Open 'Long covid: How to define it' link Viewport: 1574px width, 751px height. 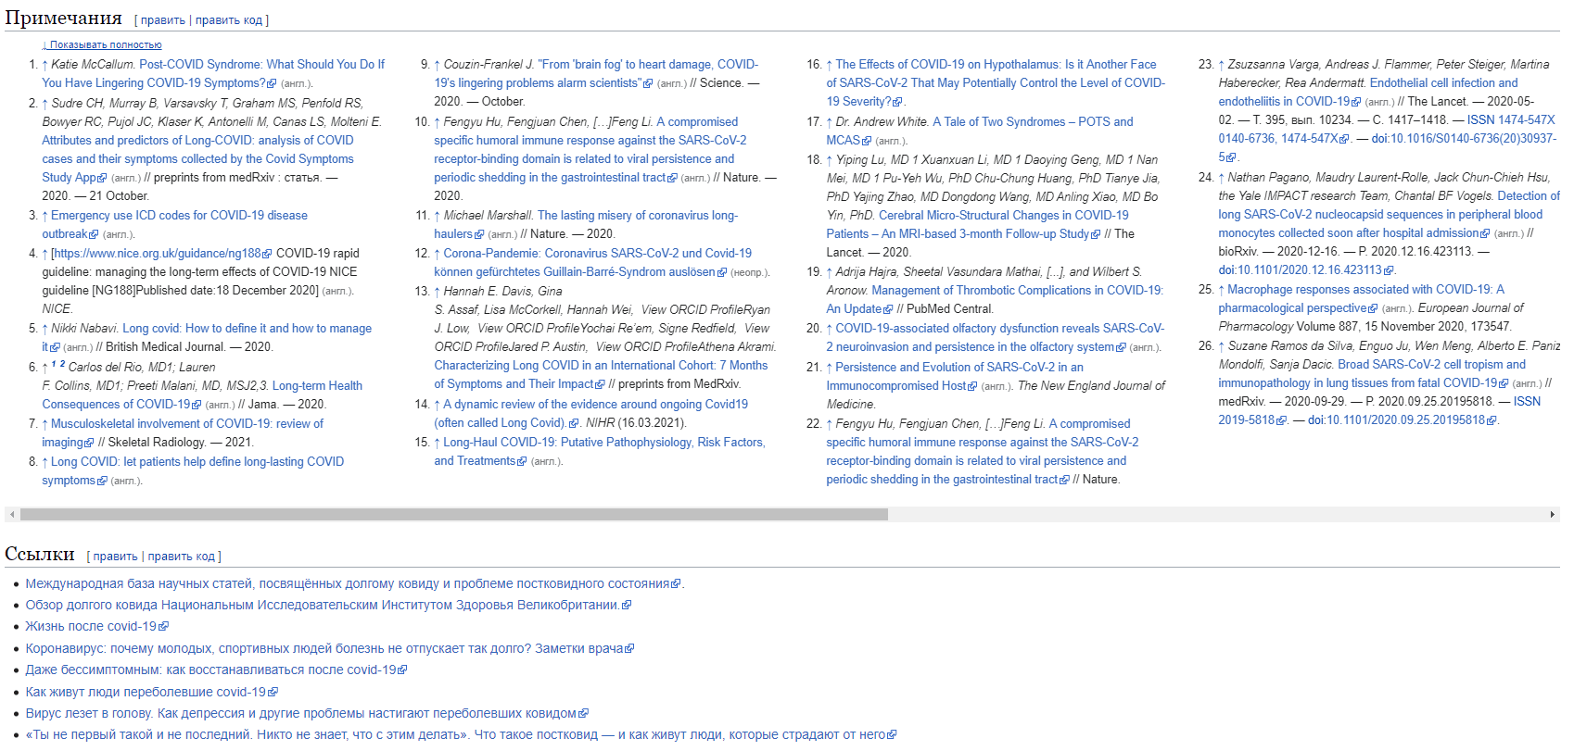[x=207, y=338]
